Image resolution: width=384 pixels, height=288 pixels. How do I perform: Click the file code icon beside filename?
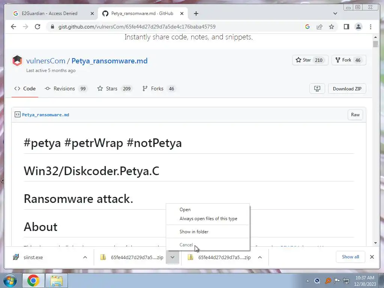click(17, 115)
